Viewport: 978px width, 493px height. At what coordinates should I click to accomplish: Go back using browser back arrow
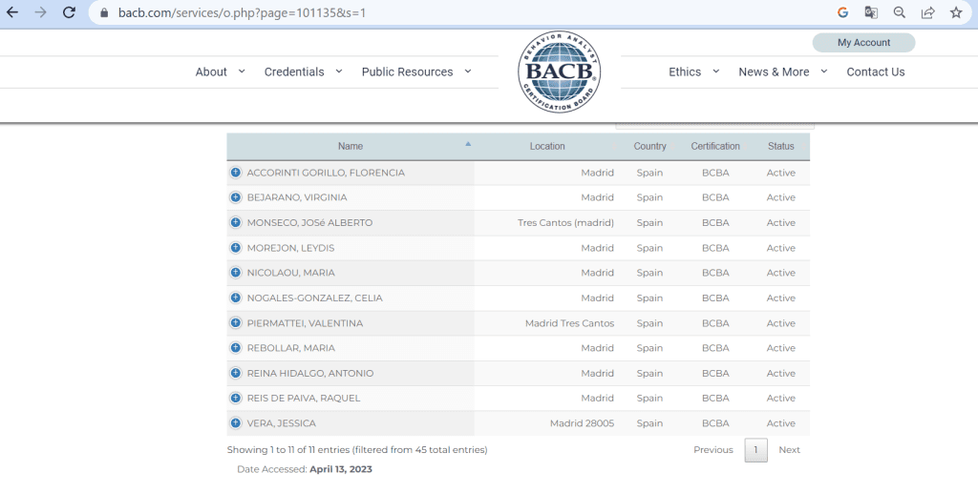tap(12, 13)
